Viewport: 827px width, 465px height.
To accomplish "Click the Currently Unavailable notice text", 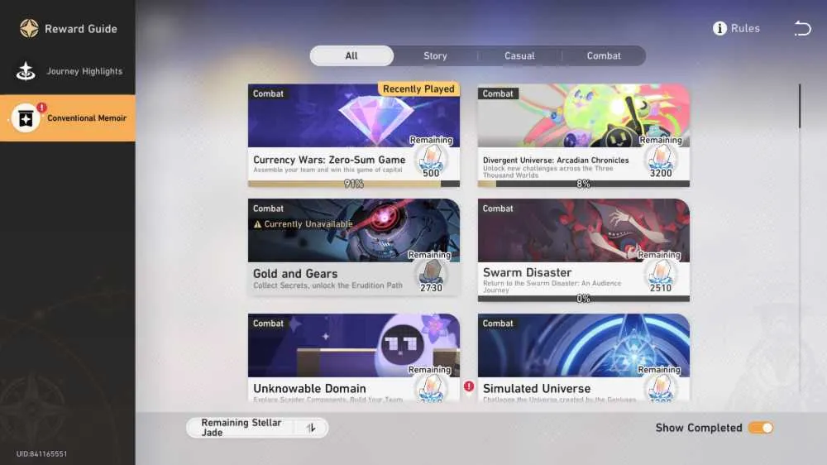I will pyautogui.click(x=308, y=224).
